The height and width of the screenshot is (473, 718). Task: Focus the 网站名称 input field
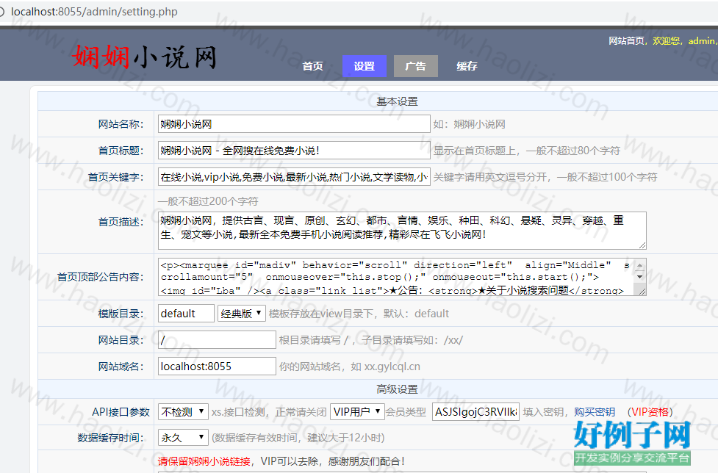coord(294,124)
